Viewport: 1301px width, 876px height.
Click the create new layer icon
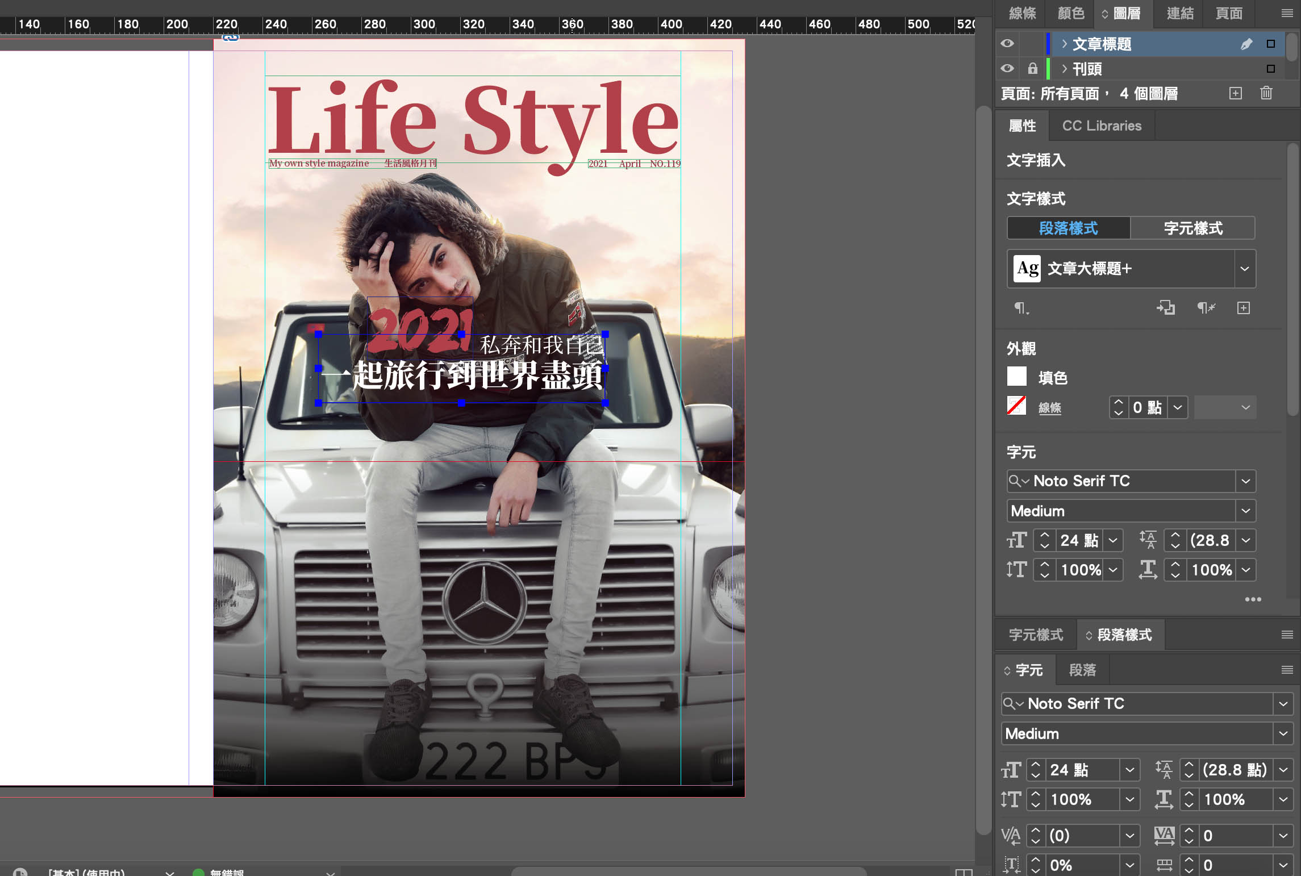[1235, 93]
